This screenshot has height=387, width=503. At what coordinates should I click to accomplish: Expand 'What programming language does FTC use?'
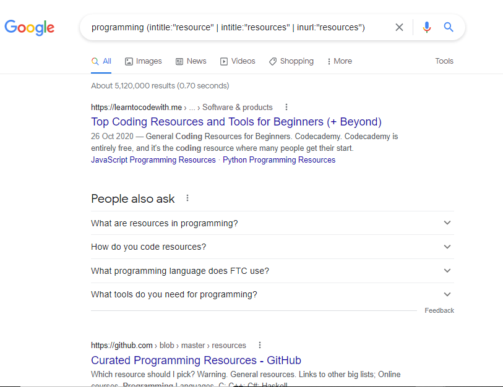click(x=272, y=271)
